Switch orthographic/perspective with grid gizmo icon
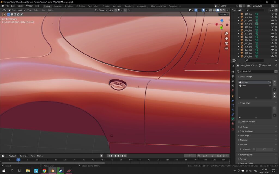 (x=226, y=48)
